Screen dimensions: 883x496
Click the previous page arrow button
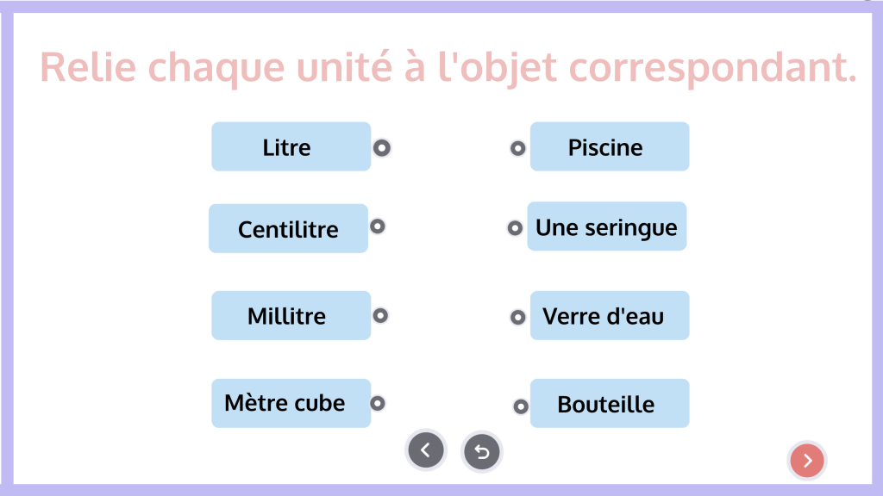[426, 449]
